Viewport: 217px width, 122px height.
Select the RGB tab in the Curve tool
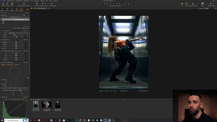[6, 99]
